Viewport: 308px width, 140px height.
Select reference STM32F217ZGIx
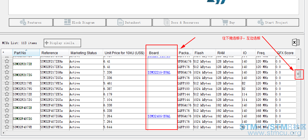[55, 100]
